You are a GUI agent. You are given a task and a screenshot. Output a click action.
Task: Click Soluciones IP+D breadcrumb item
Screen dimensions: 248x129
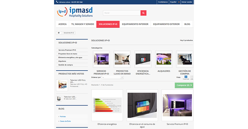[x=69, y=33]
